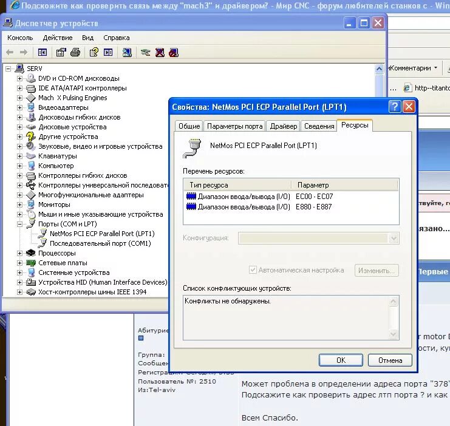The height and width of the screenshot is (426, 450).
Task: Open the Вид menu
Action: tap(88, 38)
